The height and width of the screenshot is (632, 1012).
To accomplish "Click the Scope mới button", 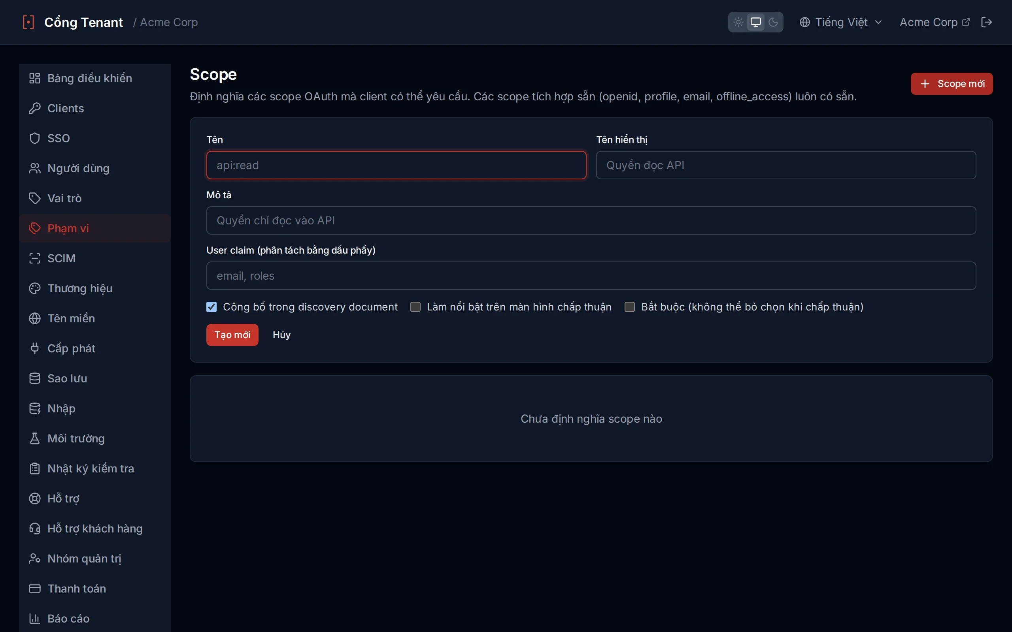I will pos(952,84).
